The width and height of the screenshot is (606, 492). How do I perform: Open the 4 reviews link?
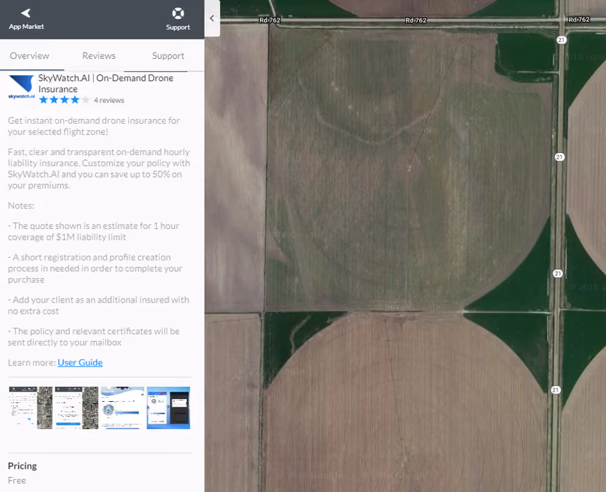tap(109, 100)
